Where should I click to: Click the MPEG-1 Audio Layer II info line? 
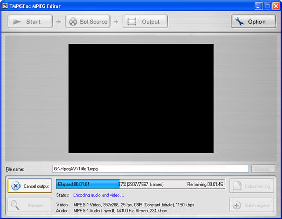point(120,211)
